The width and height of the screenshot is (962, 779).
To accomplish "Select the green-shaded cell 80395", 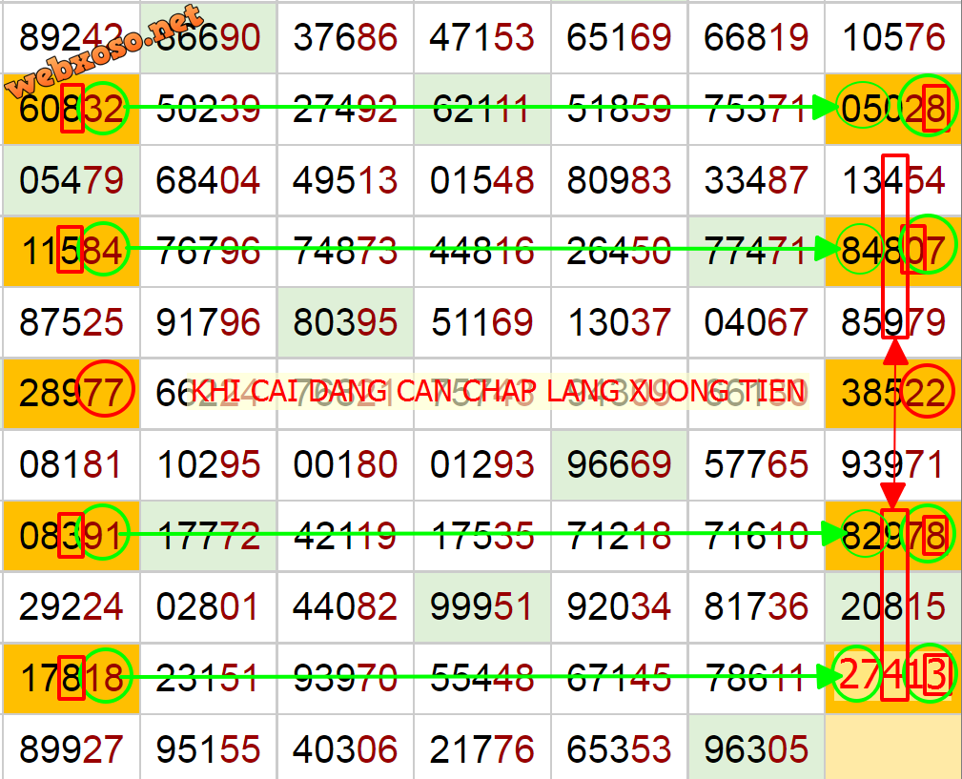I will pos(345,322).
